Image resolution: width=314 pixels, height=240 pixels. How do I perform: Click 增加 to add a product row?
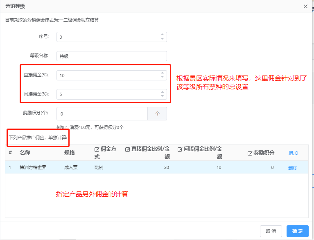click(293, 153)
